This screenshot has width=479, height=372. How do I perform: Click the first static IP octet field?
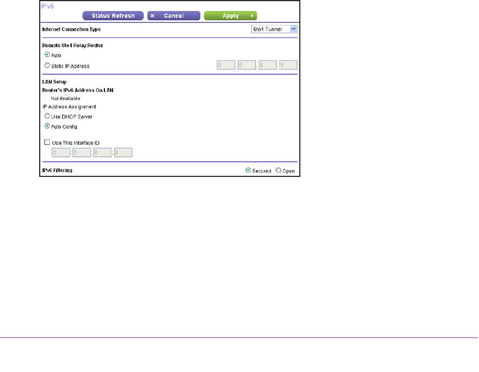click(x=226, y=65)
